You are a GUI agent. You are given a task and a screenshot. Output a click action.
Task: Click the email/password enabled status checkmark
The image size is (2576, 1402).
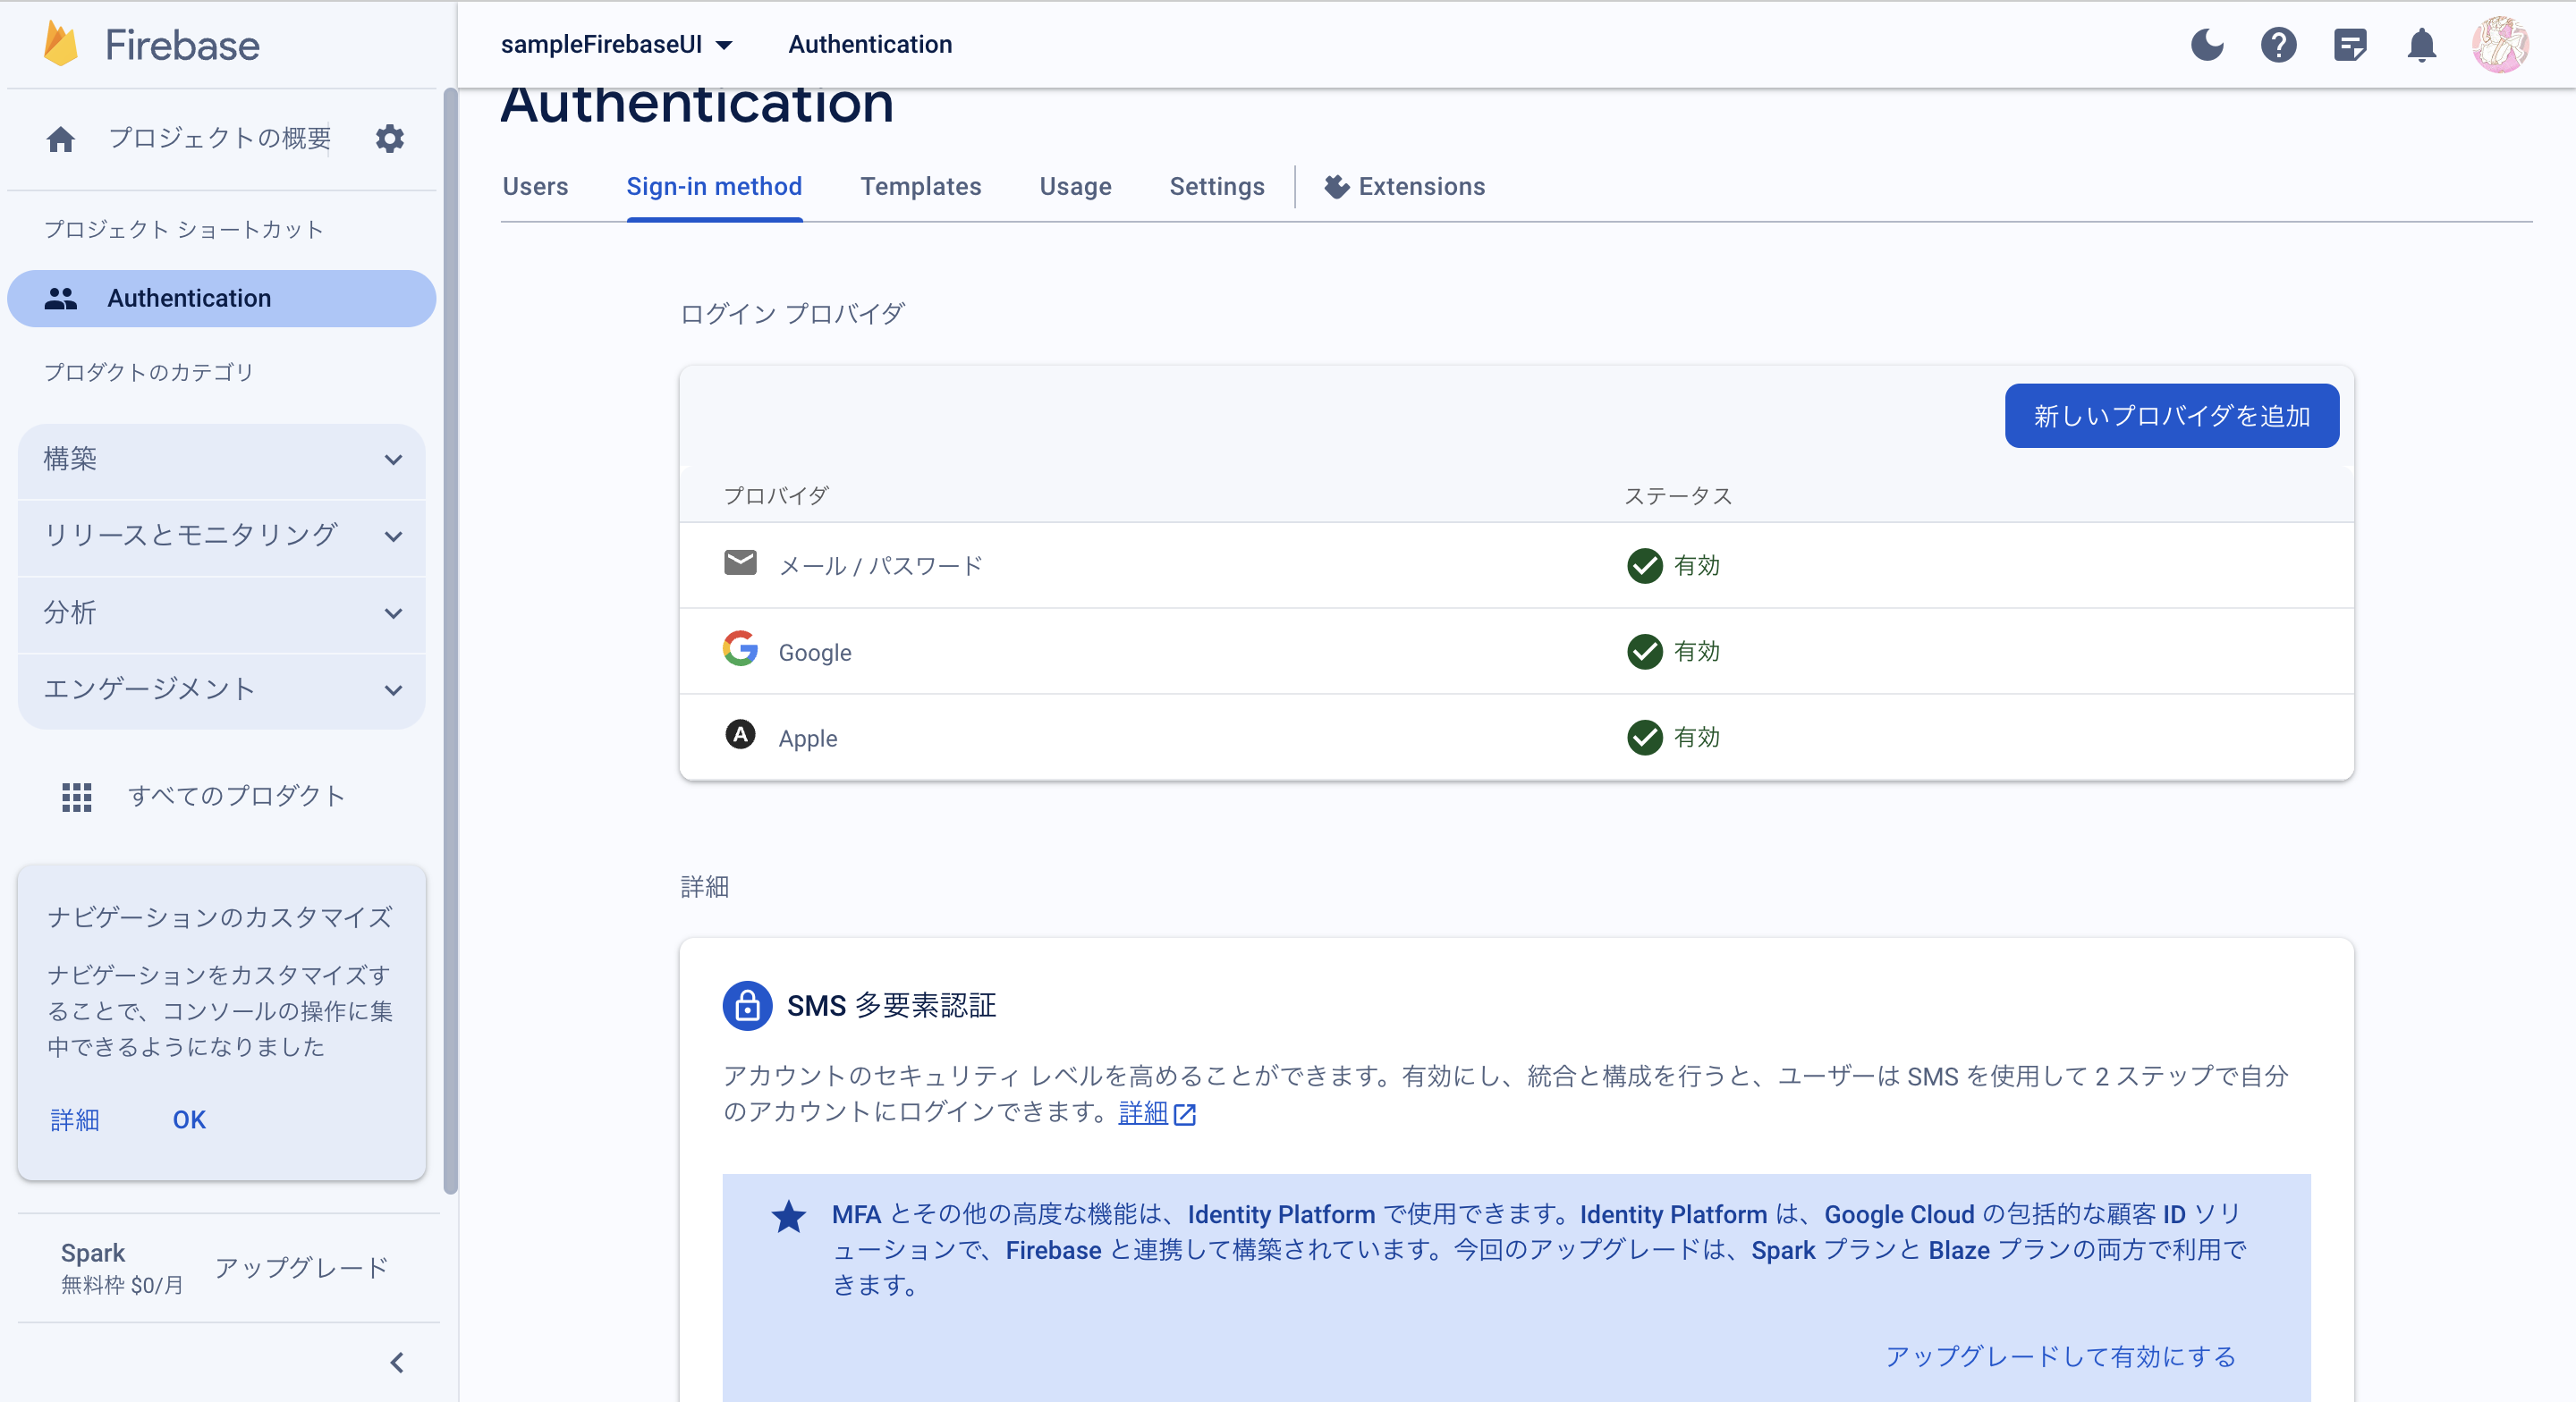(1644, 565)
